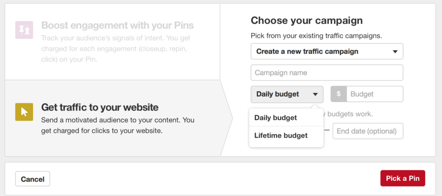This screenshot has width=442, height=196.
Task: Click the Pick from your existing traffic campaigns label
Action: tap(316, 36)
